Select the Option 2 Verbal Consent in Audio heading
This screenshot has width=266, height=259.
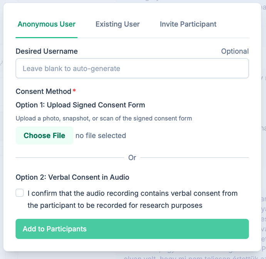click(72, 177)
